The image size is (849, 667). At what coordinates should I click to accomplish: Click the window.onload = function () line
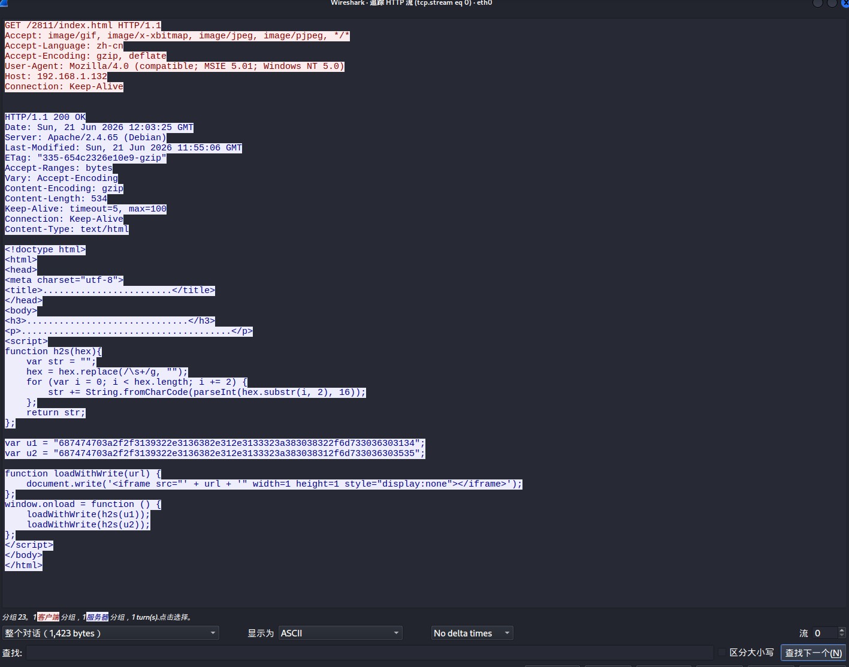83,504
